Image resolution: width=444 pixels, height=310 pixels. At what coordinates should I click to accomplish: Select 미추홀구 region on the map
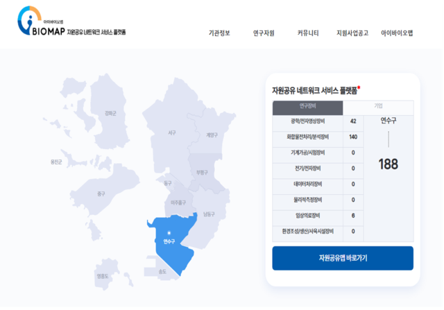pos(178,203)
